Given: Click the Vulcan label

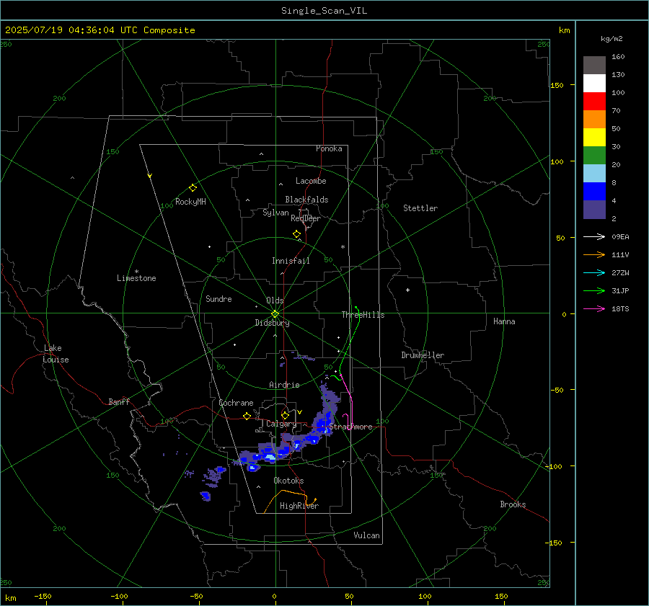Looking at the screenshot, I should (x=366, y=535).
